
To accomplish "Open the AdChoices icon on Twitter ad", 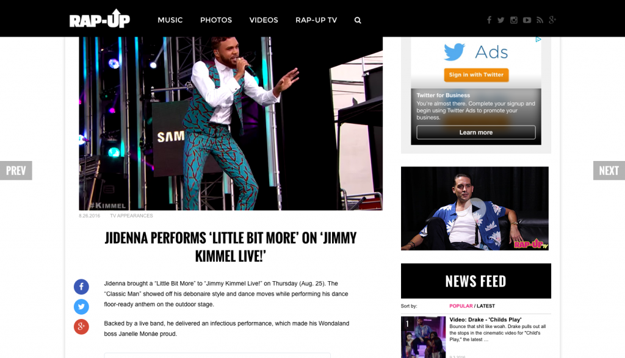I will [538, 40].
